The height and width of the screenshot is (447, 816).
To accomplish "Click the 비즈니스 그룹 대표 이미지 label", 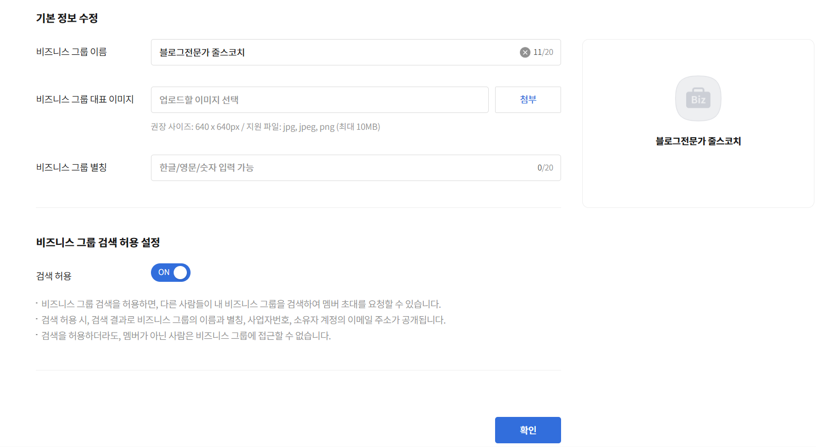I will tap(85, 99).
